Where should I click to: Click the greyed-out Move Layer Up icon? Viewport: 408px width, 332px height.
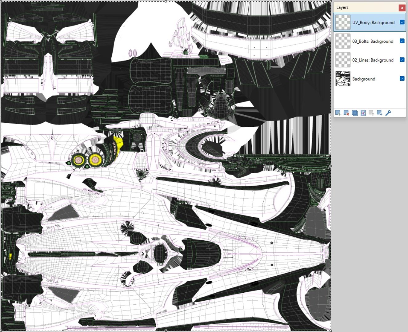click(371, 113)
